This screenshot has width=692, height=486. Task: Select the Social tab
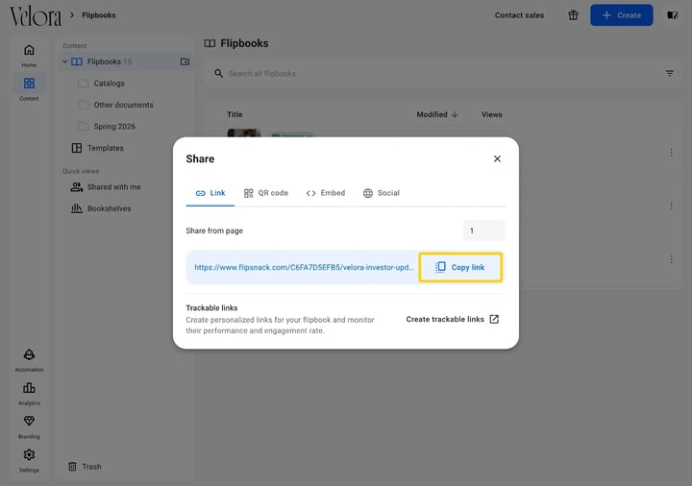(x=382, y=193)
